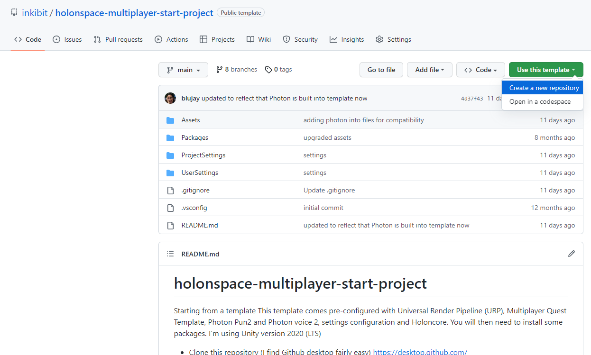This screenshot has height=355, width=591.
Task: Open the README table of contents icon
Action: click(170, 254)
